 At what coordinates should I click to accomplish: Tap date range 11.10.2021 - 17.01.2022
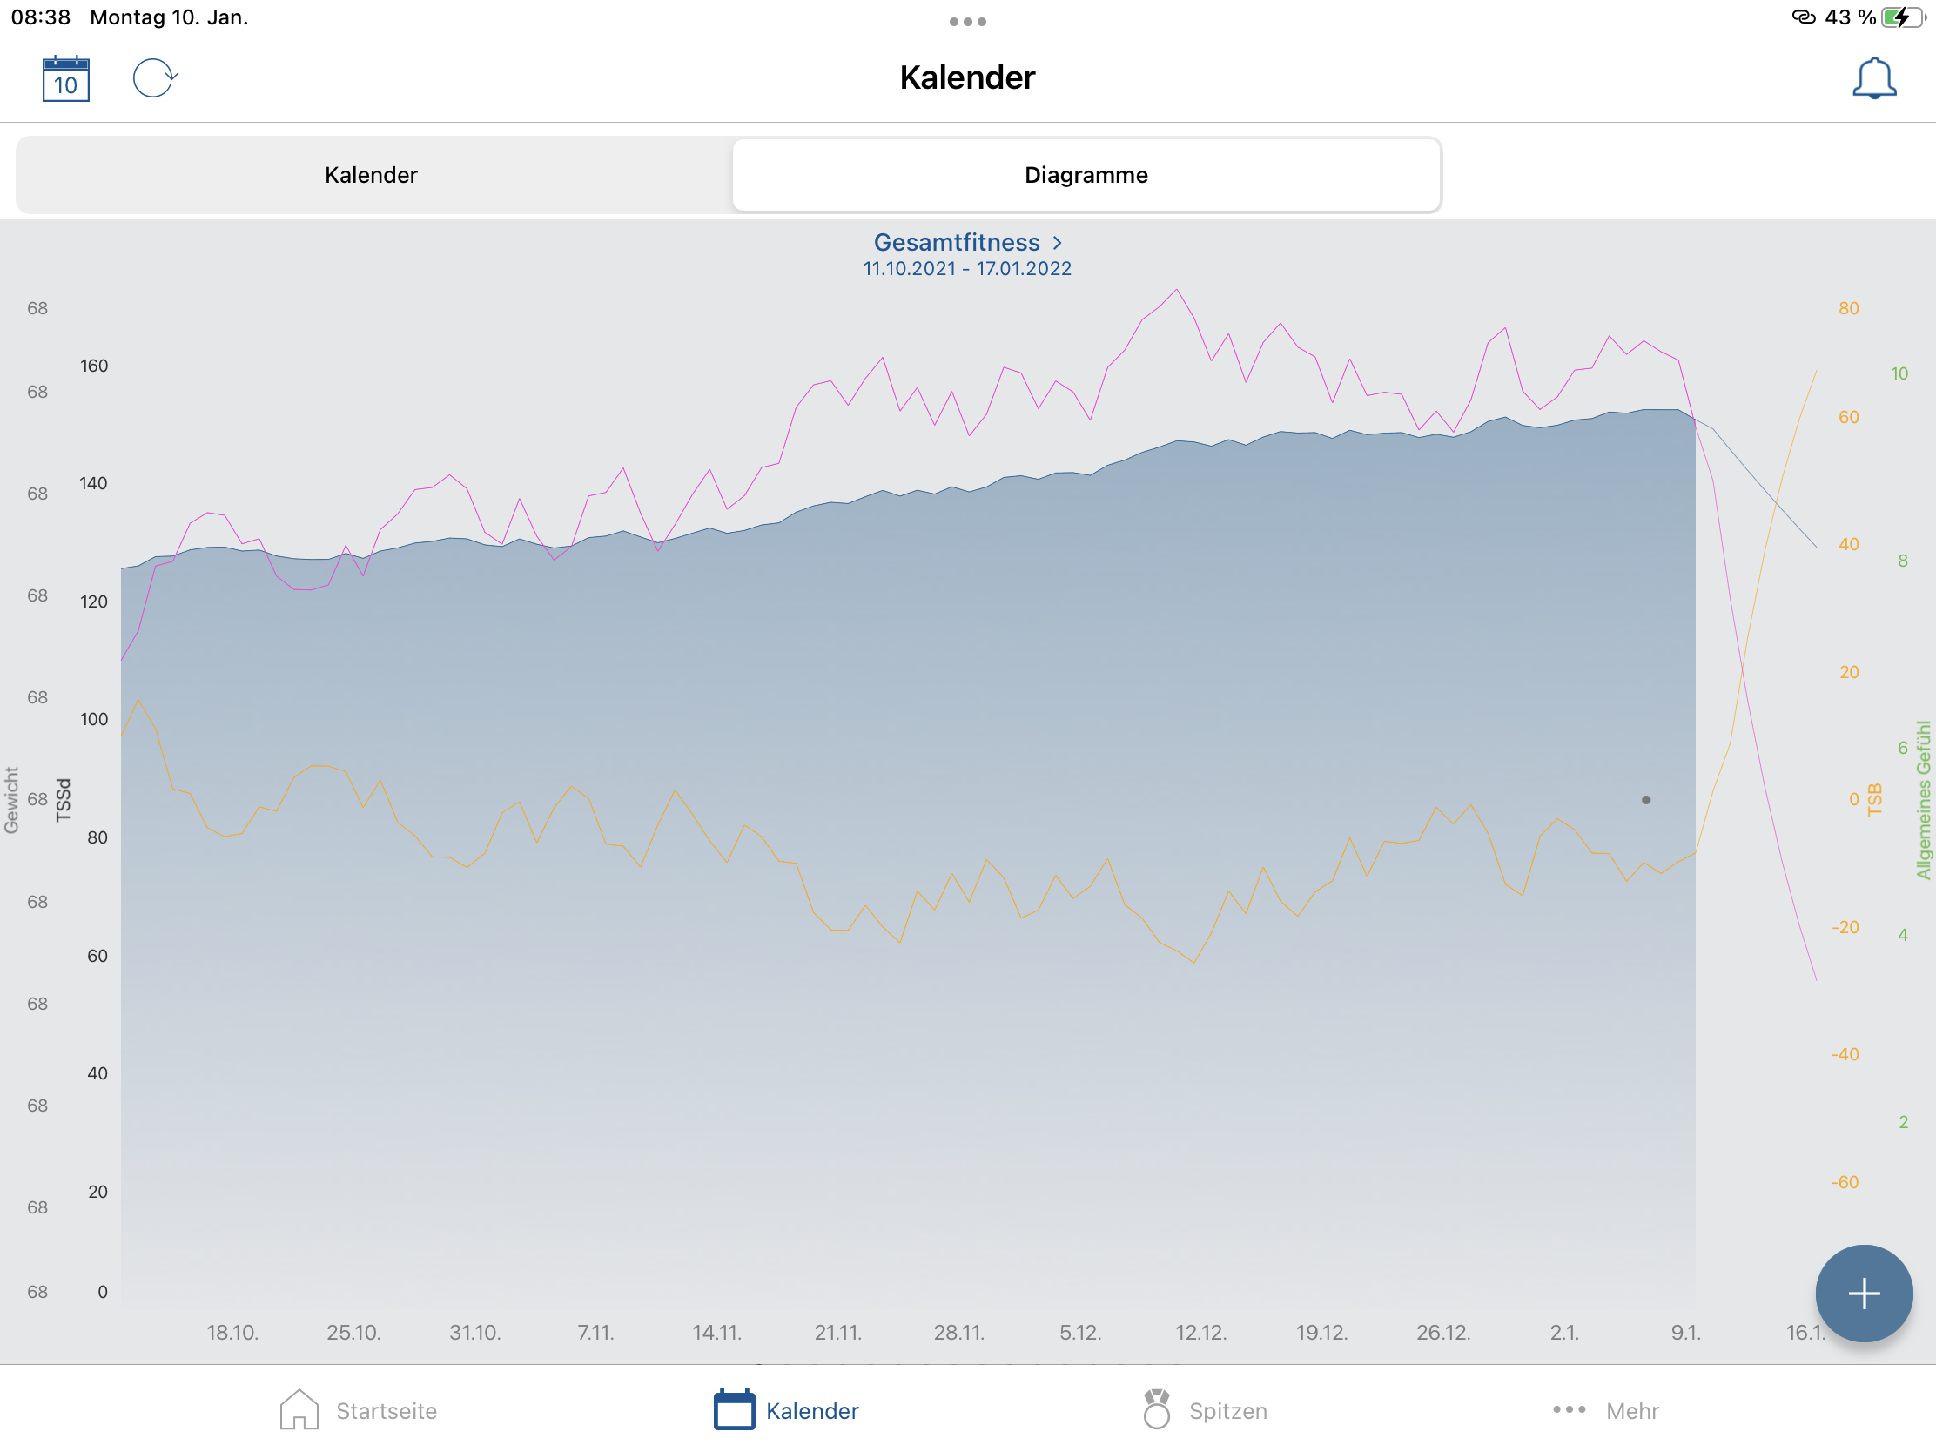(967, 270)
